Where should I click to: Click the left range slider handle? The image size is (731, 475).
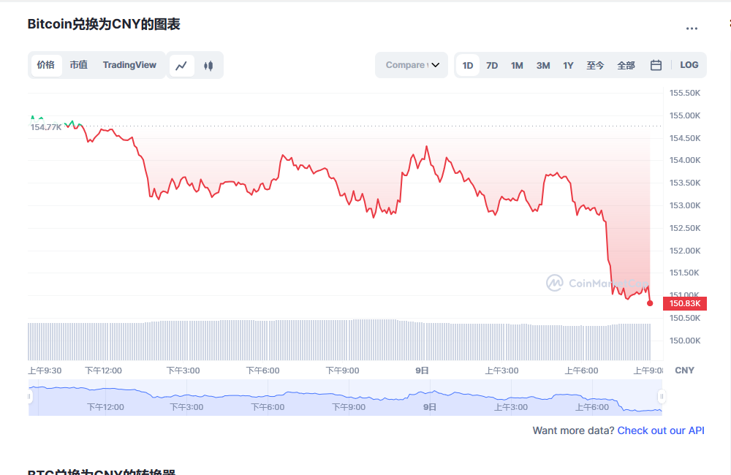pyautogui.click(x=30, y=397)
